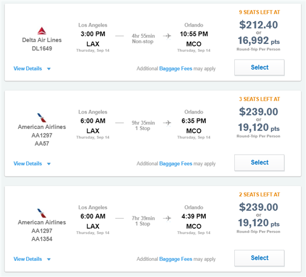This screenshot has width=306, height=277.
Task: Open Baggage Fees link on AA57 flight
Action: tap(176, 164)
